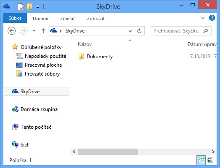Image resolution: width=220 pixels, height=168 pixels.
Task: Expand the address bar path arrow before SkyDrive
Action: [x=61, y=31]
